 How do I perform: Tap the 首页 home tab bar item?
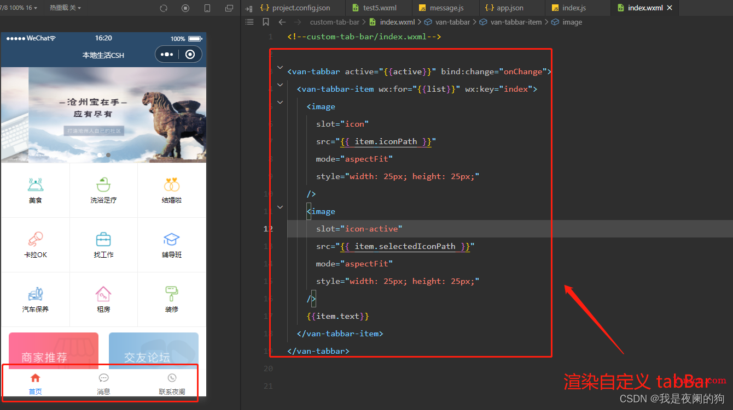[x=36, y=384]
